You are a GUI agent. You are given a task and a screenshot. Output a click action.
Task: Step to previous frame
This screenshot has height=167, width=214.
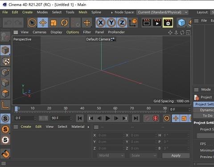pyautogui.click(x=99, y=118)
